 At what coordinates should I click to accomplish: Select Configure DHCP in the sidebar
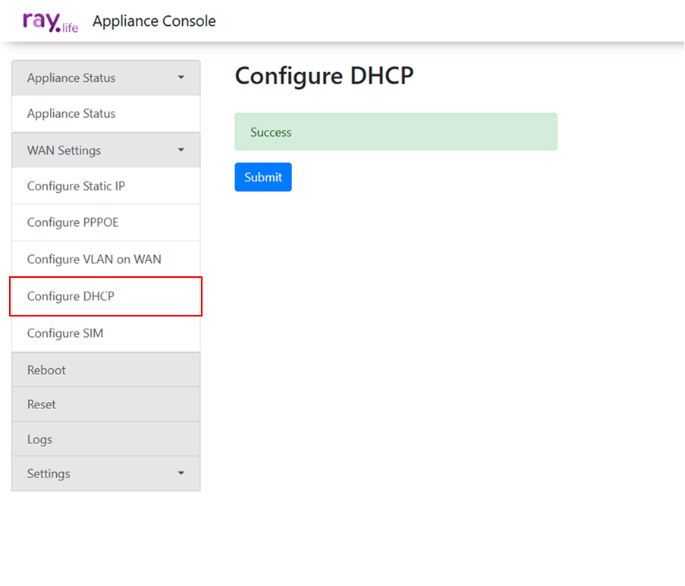tap(71, 296)
